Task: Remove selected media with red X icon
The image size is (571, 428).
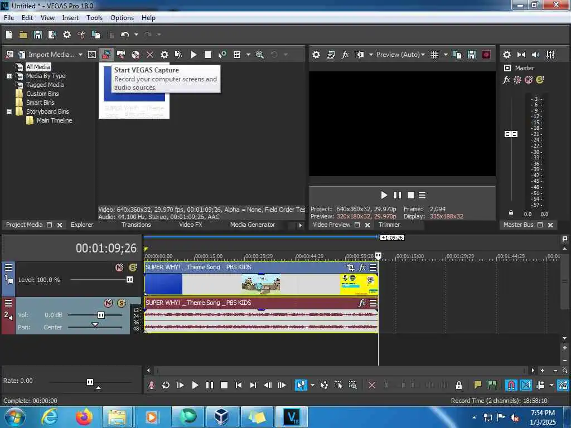Action: (149, 55)
